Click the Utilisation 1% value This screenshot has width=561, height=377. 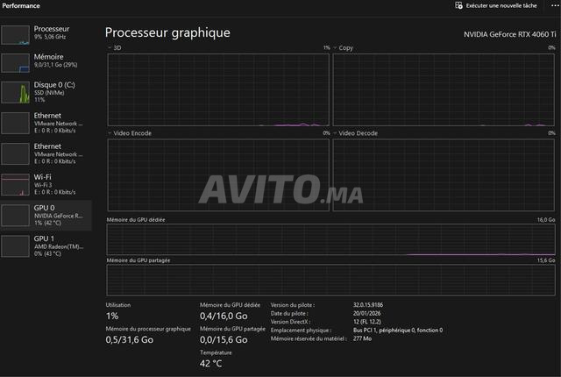[112, 316]
